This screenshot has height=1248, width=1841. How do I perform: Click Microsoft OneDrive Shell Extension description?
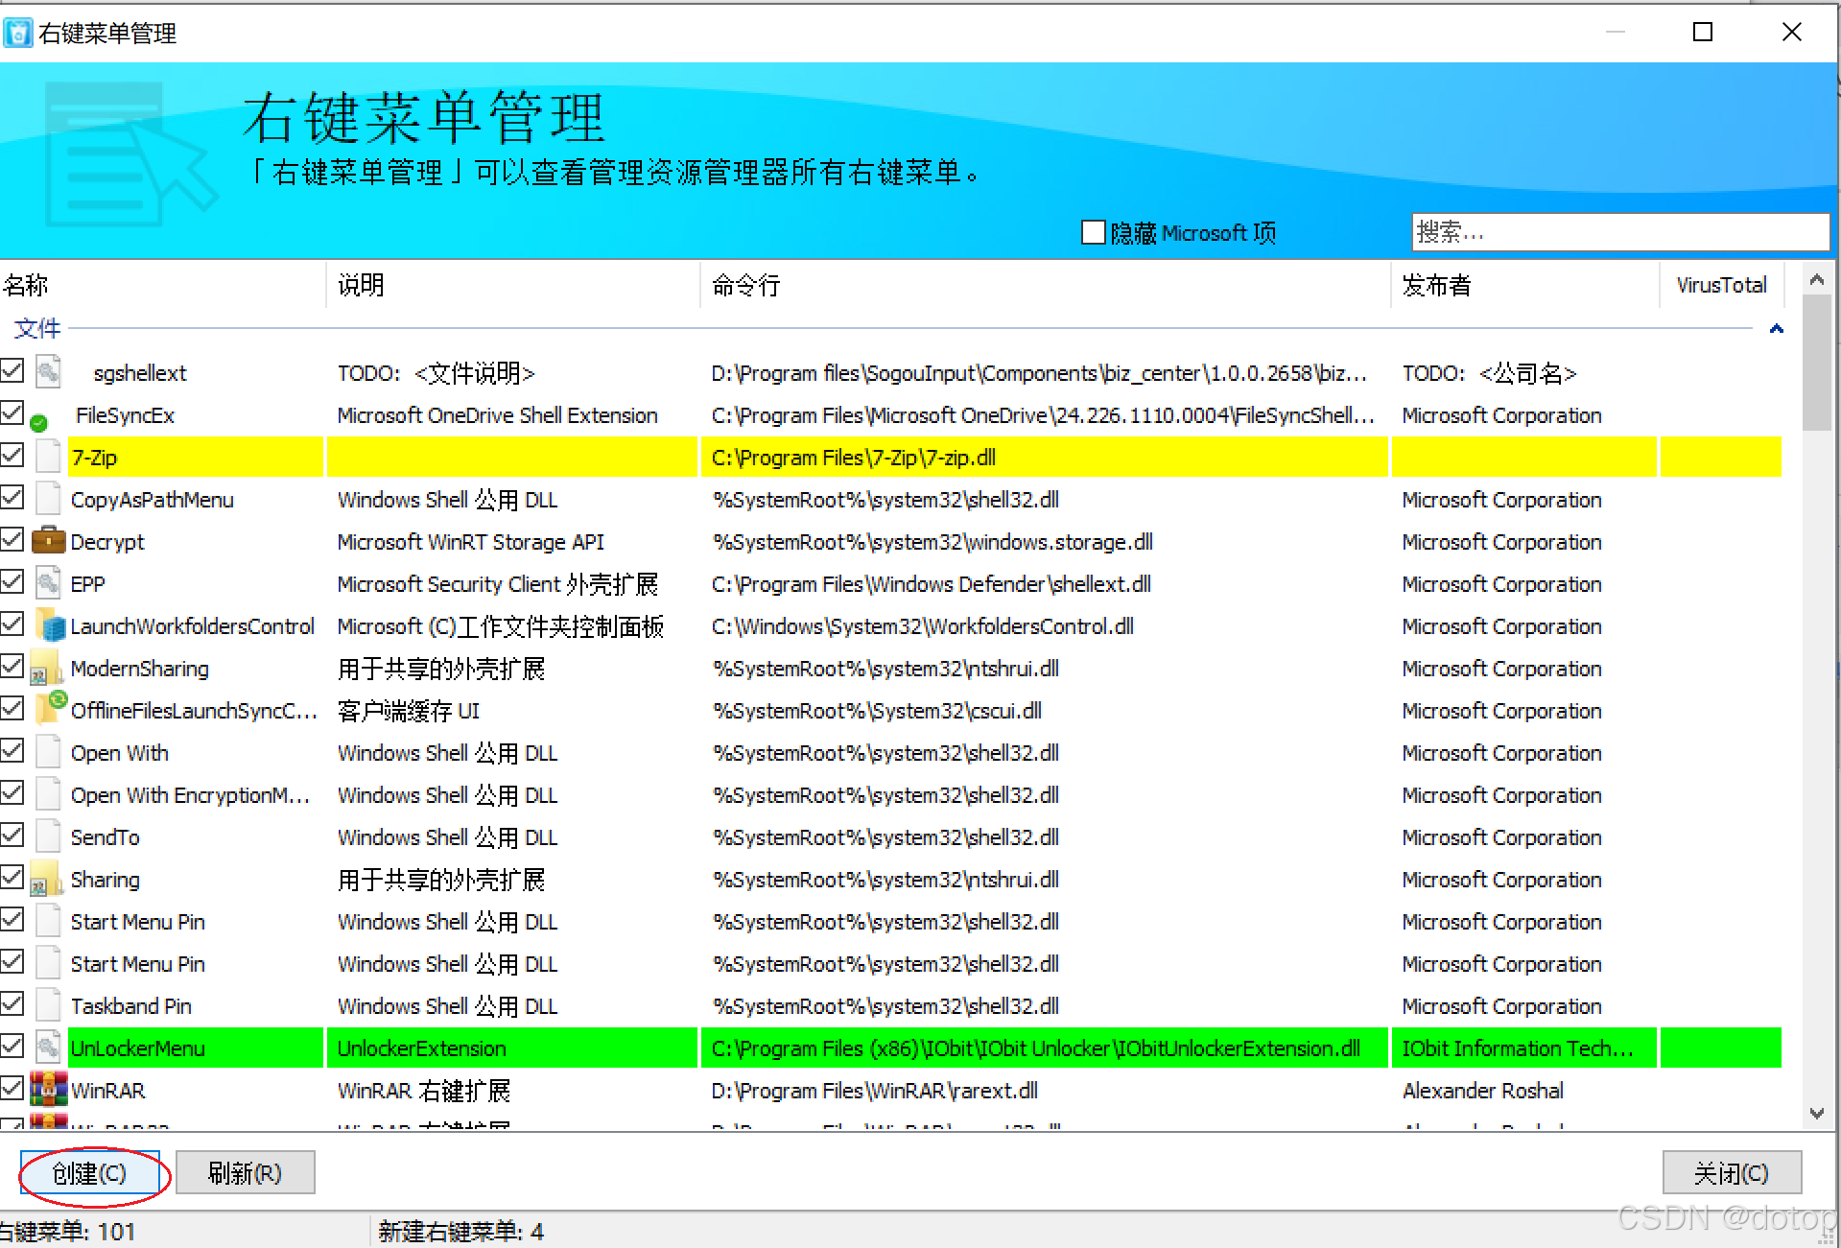[497, 415]
